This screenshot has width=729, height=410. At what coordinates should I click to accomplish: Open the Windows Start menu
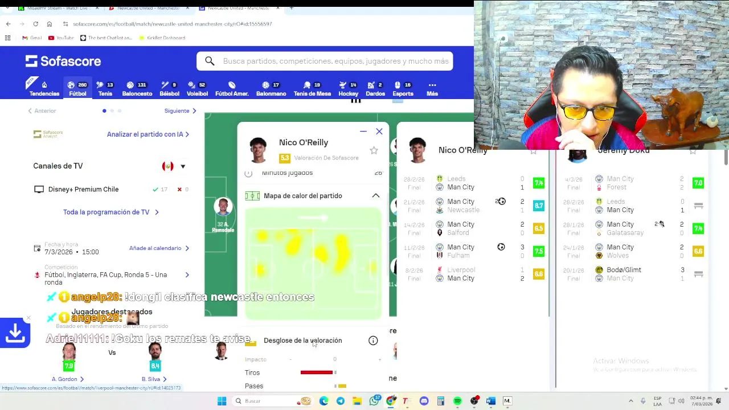pyautogui.click(x=222, y=401)
